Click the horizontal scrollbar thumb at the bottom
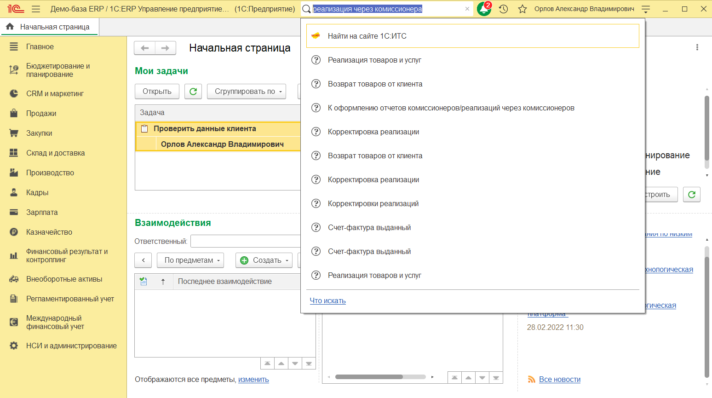Screen dimensions: 712x398 point(369,377)
